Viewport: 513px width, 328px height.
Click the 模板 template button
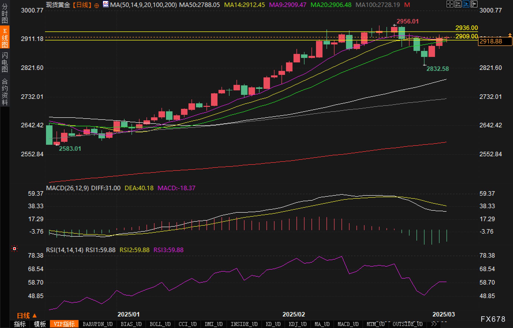click(x=40, y=324)
